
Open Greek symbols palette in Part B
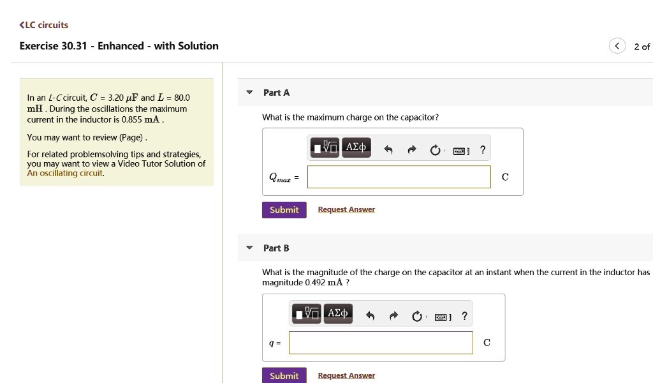[x=338, y=314]
